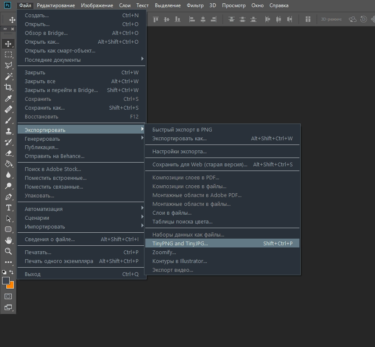375x347 pixels.
Task: Toggle Quick Mask mode
Action: coord(8,296)
